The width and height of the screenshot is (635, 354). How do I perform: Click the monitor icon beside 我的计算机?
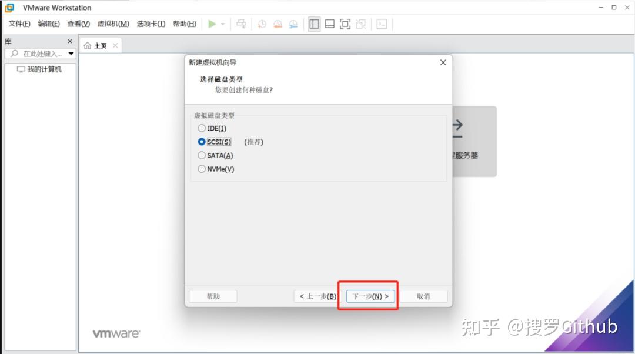tap(21, 69)
